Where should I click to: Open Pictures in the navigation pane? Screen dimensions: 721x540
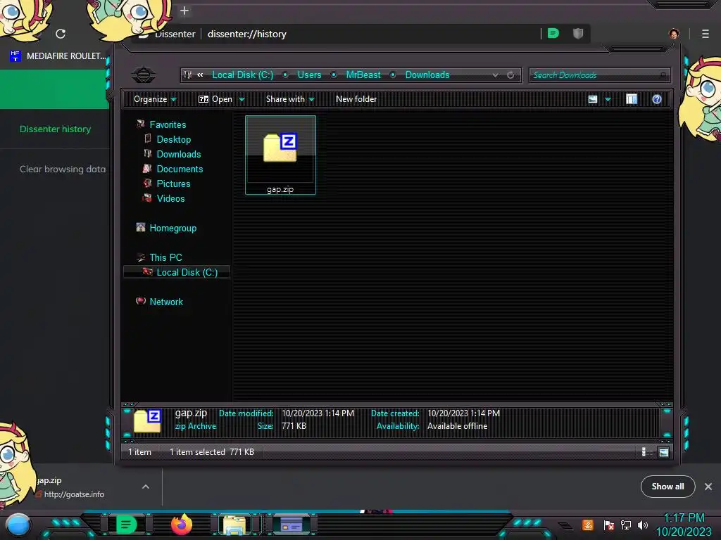point(173,184)
